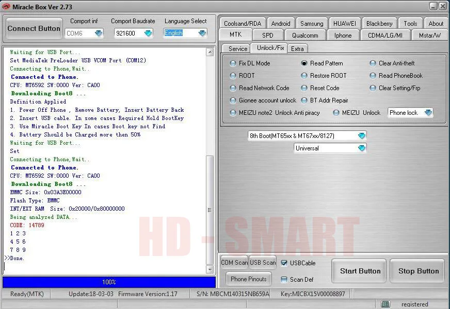
Task: Click the 100% blue progress bar
Action: coord(109,282)
